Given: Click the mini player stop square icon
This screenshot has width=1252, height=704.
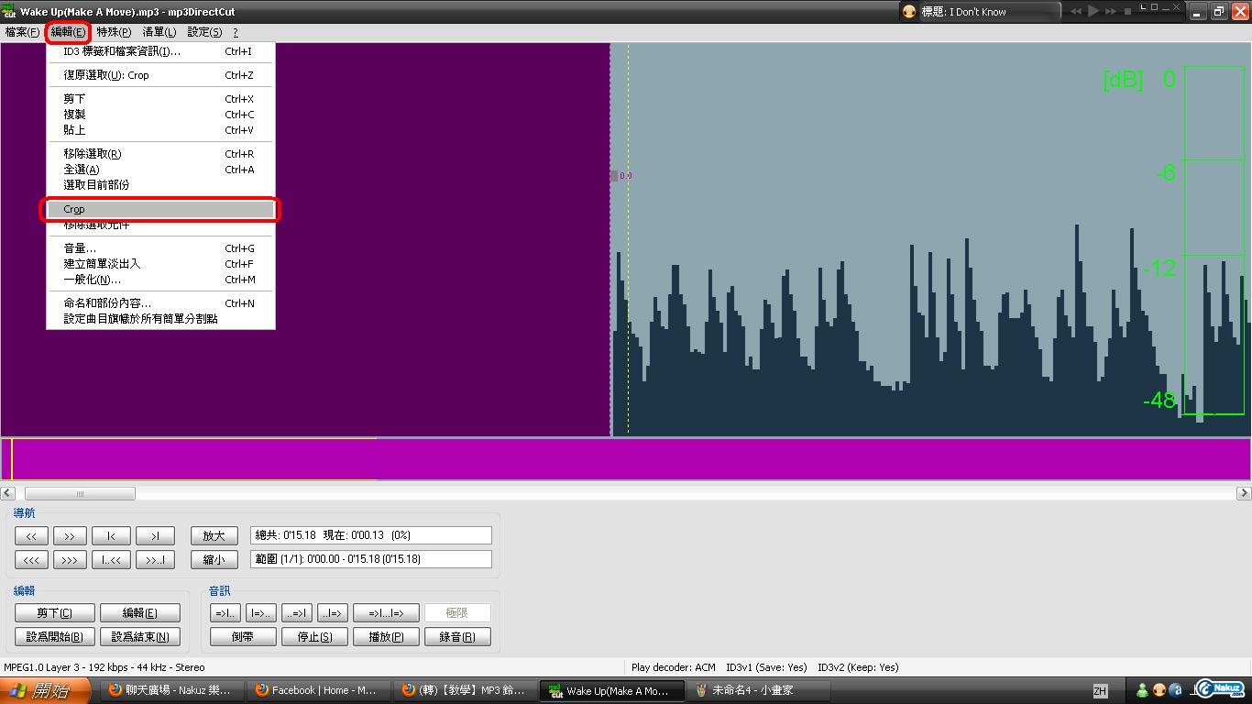Looking at the screenshot, I should tap(1127, 12).
